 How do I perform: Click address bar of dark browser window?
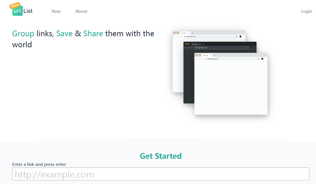pos(221,48)
